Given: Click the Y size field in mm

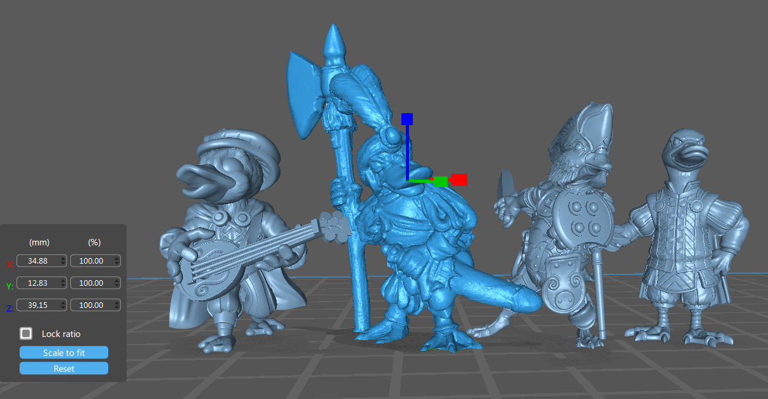Looking at the screenshot, I should (38, 283).
